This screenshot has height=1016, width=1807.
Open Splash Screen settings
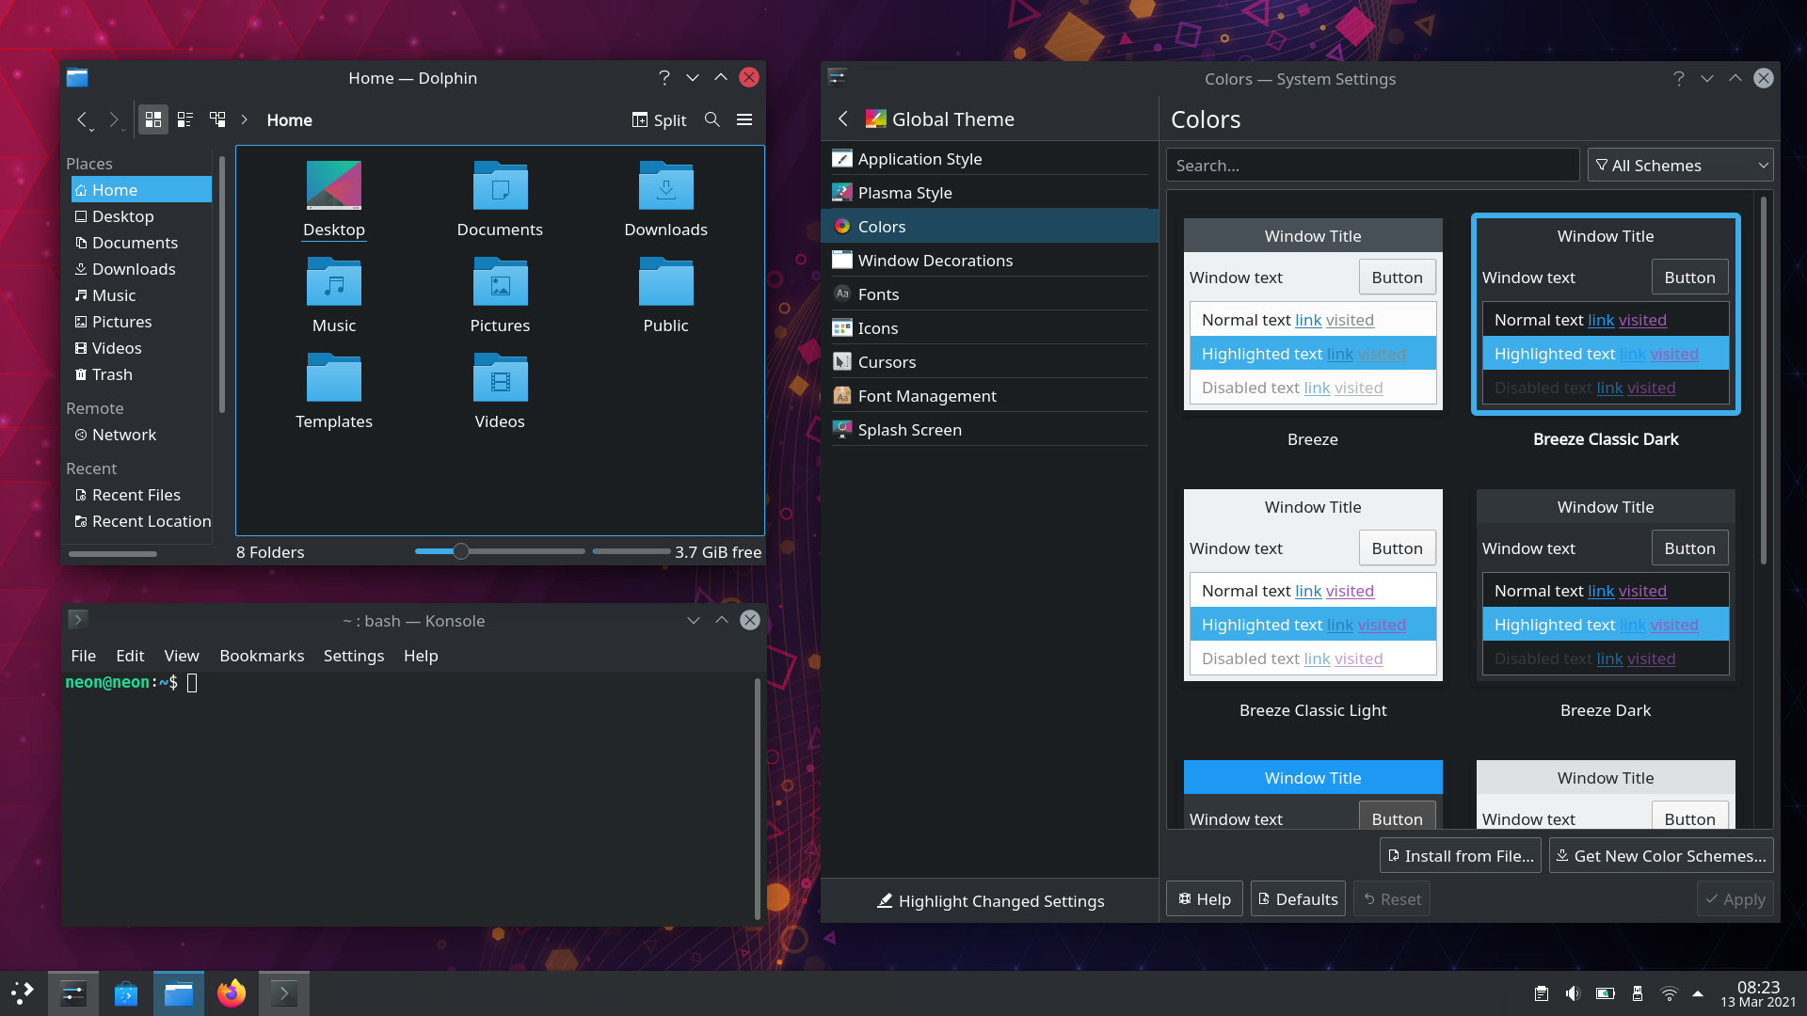(x=989, y=430)
